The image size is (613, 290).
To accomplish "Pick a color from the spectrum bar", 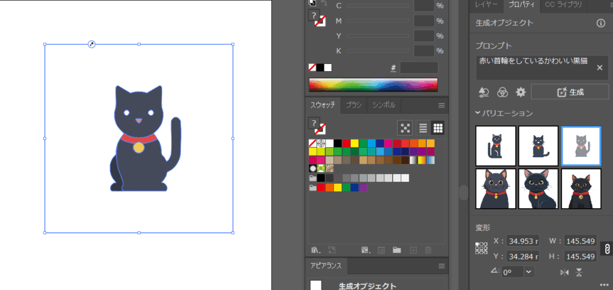I will tap(373, 84).
